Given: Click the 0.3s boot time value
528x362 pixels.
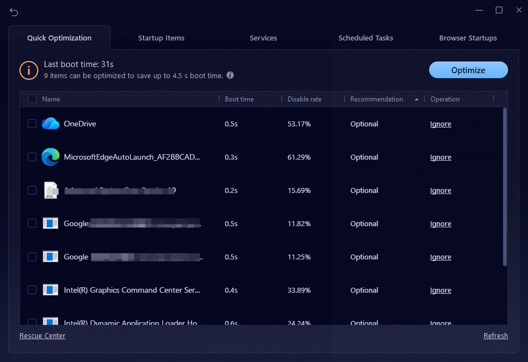Looking at the screenshot, I should 231,157.
